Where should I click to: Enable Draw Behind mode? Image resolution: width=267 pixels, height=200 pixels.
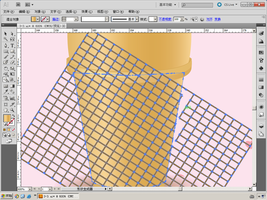9,135
